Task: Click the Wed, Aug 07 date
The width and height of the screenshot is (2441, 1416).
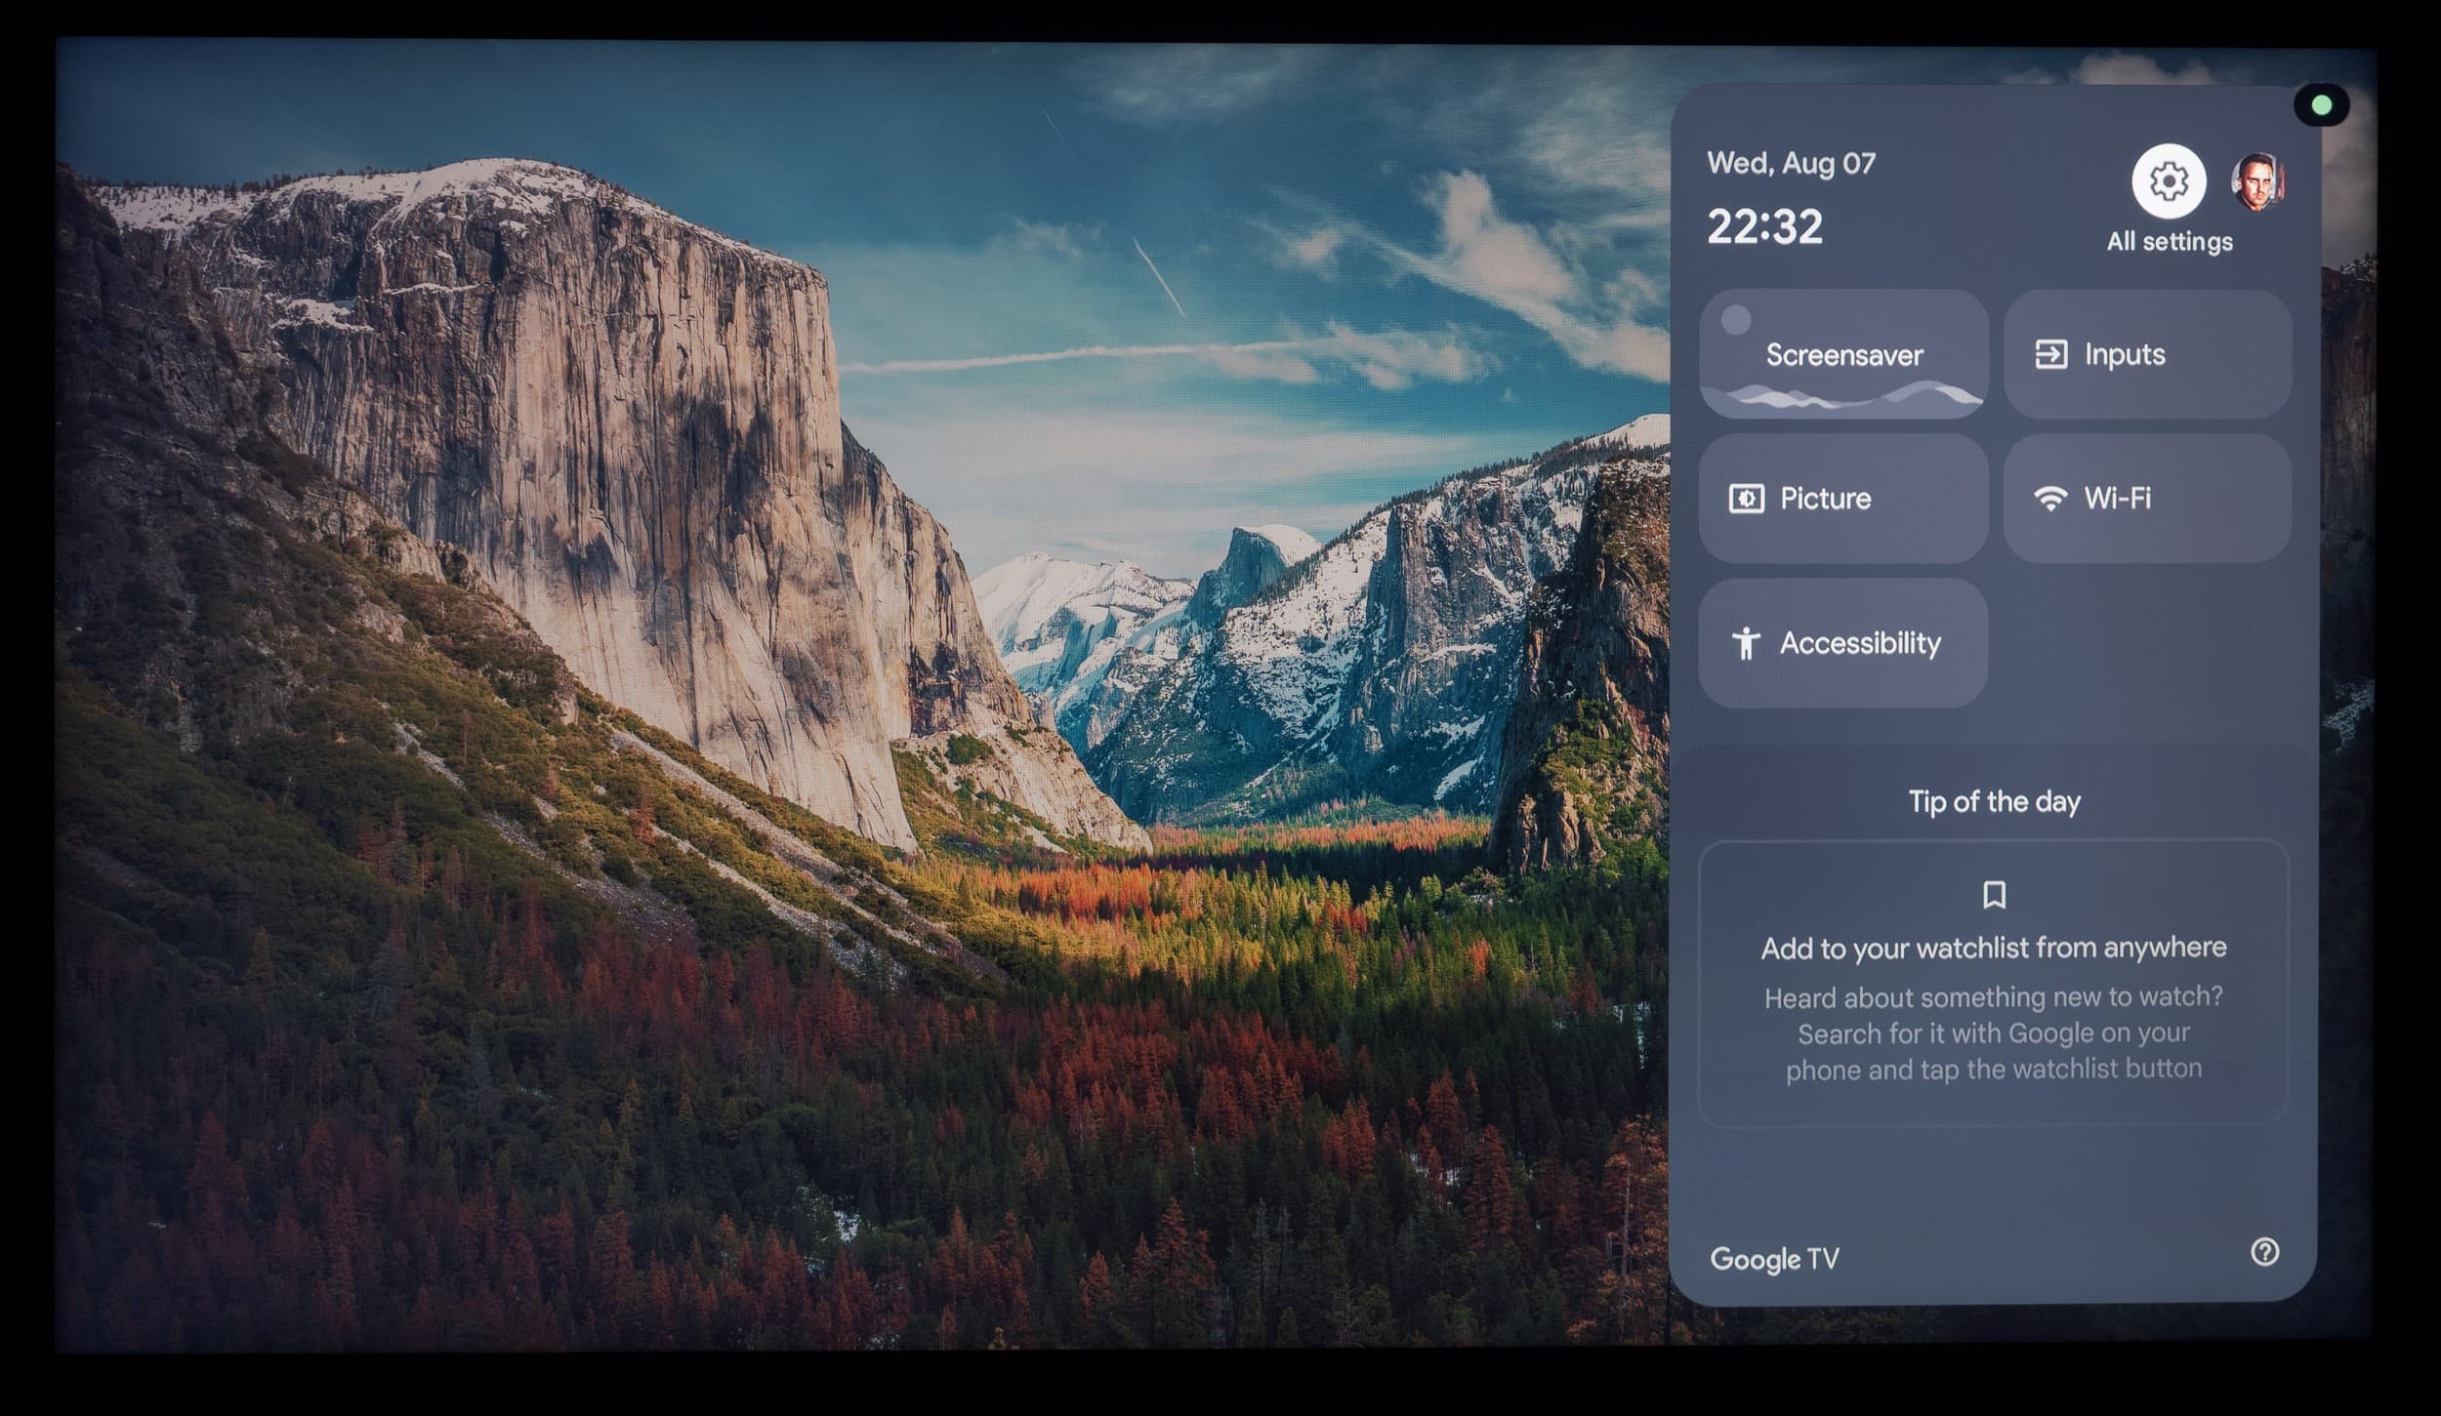Action: click(1791, 163)
